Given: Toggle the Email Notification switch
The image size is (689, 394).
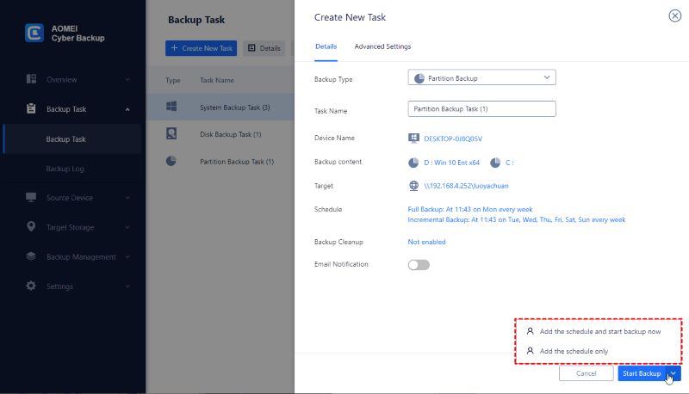Looking at the screenshot, I should [x=419, y=265].
